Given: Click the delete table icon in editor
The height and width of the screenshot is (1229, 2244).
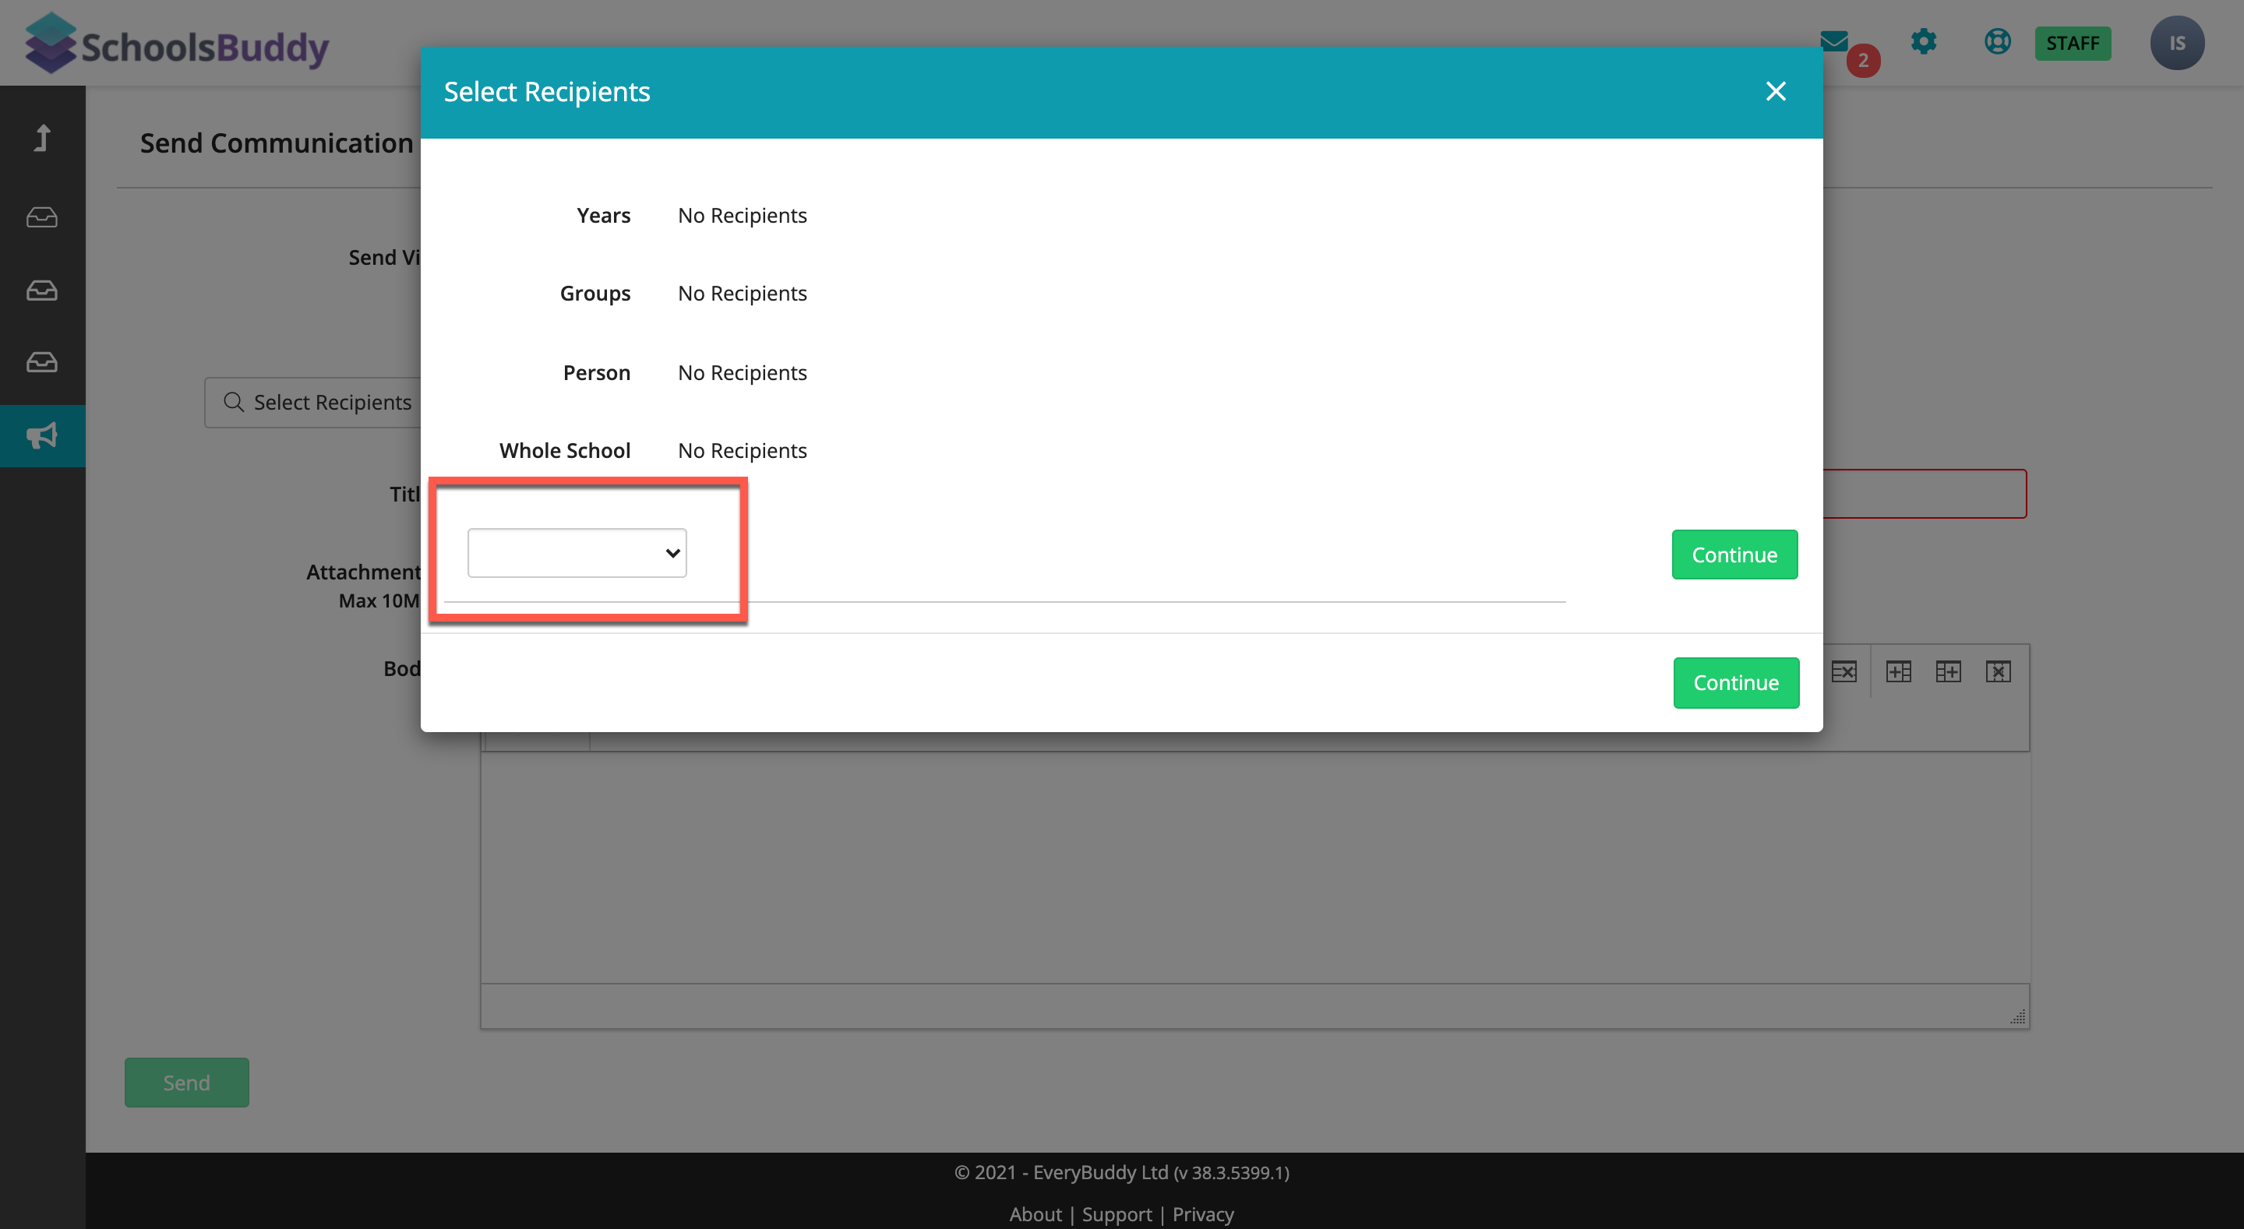Looking at the screenshot, I should point(1998,671).
